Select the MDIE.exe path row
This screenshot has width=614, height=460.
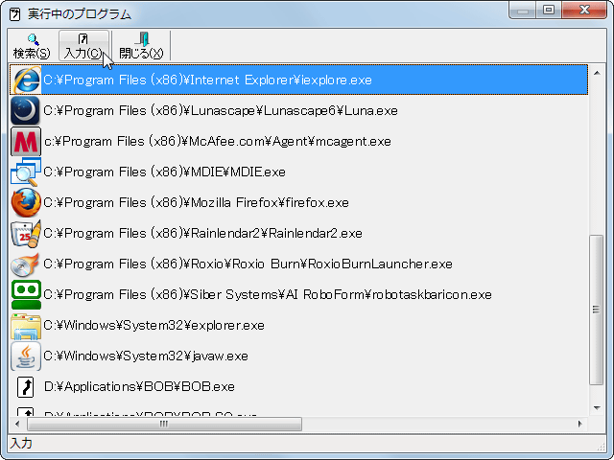[x=298, y=172]
